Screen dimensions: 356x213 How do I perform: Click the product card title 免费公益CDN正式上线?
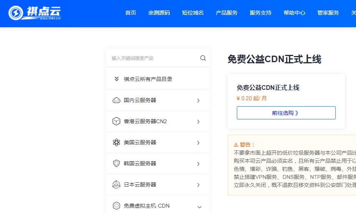click(268, 88)
